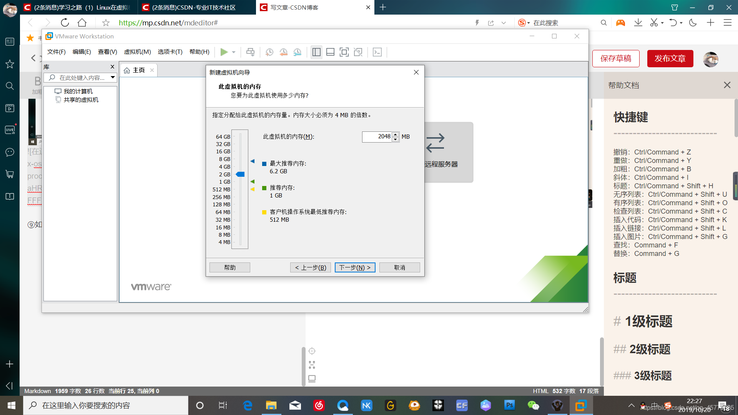Toggle the show library sidebar icon
The height and width of the screenshot is (415, 738).
click(316, 52)
